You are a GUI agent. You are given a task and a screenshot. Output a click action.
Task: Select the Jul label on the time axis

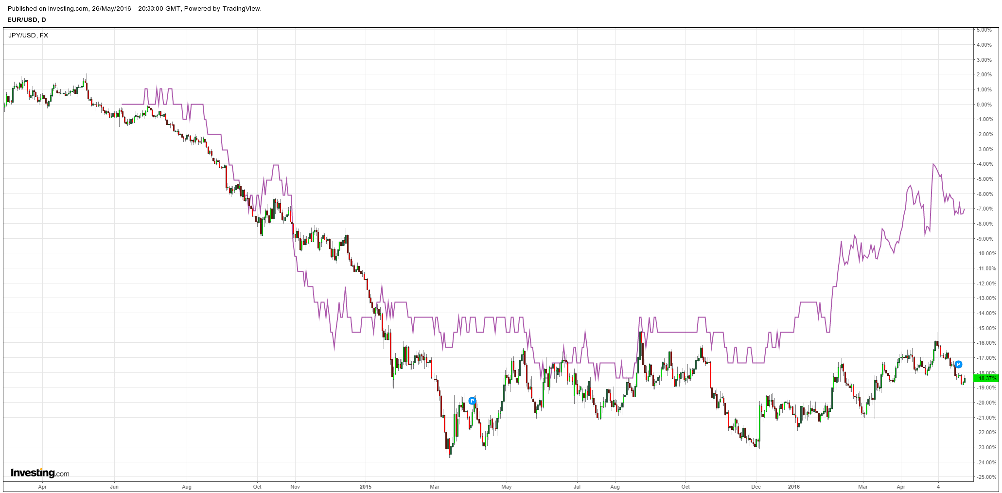[x=577, y=486]
